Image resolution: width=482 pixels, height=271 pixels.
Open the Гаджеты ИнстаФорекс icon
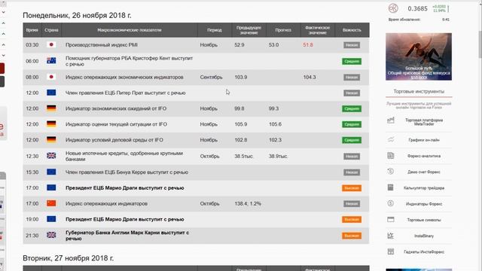[x=391, y=251]
